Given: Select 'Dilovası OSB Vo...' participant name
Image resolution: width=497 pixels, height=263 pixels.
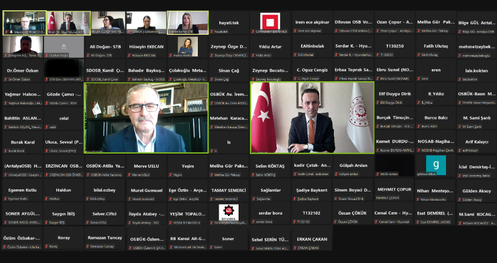Looking at the screenshot, I should point(353,22).
